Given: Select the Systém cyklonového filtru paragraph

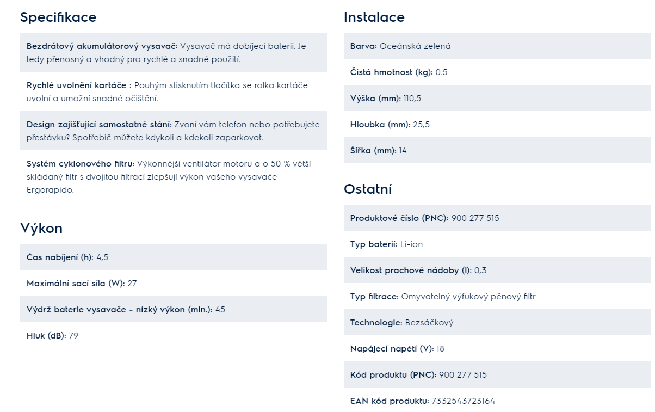Looking at the screenshot, I should (x=174, y=176).
